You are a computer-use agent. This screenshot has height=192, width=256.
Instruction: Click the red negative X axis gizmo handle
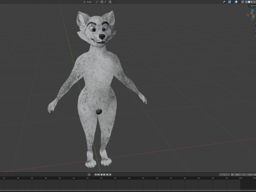point(248,15)
